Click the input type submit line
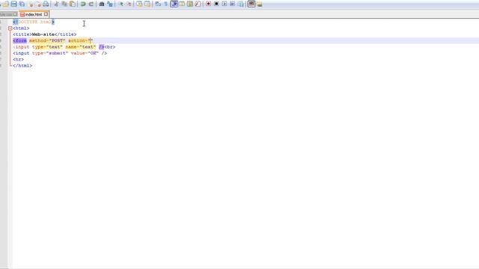The image size is (479, 269). 60,53
